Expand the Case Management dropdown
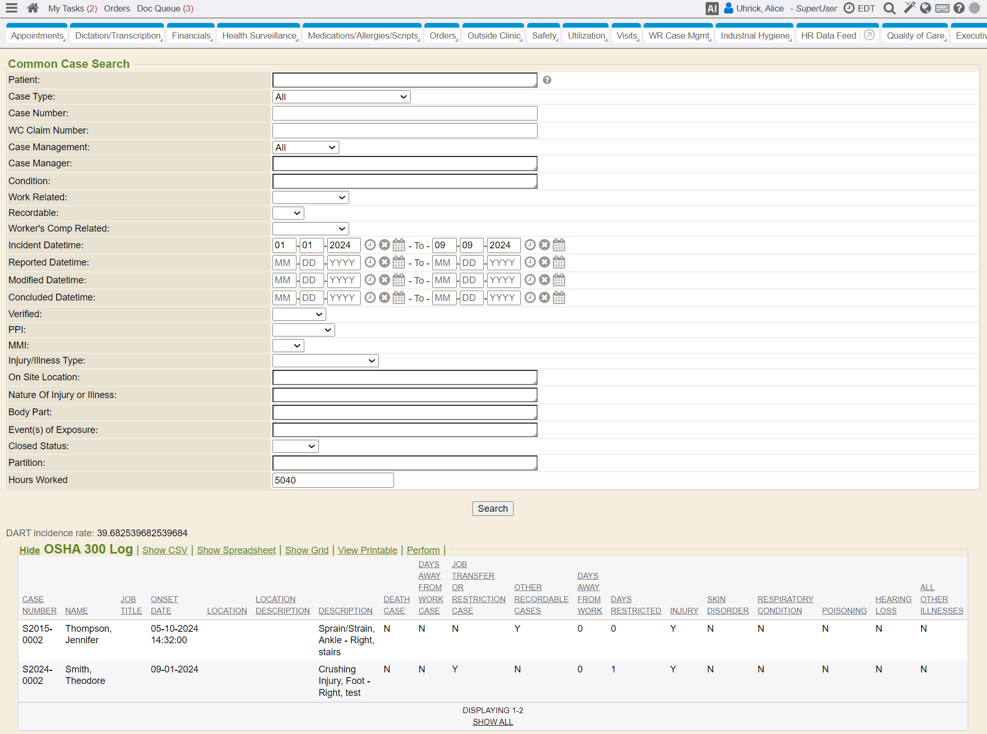 (305, 148)
